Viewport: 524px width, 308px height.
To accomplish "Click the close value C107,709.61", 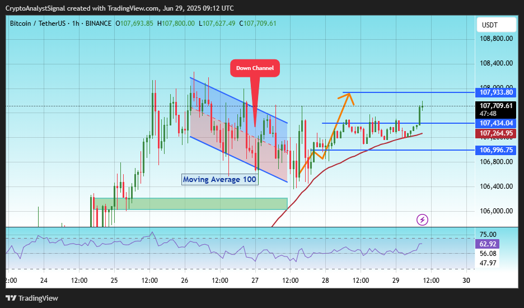I will pyautogui.click(x=258, y=24).
